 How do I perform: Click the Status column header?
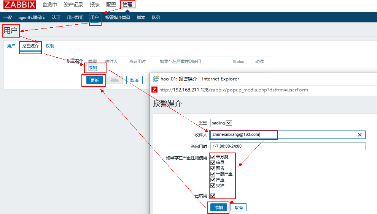[238, 61]
